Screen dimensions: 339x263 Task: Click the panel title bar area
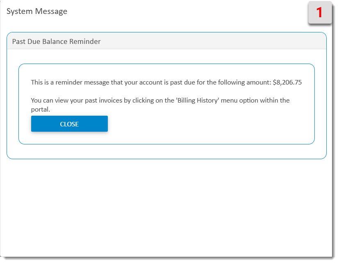pos(164,41)
